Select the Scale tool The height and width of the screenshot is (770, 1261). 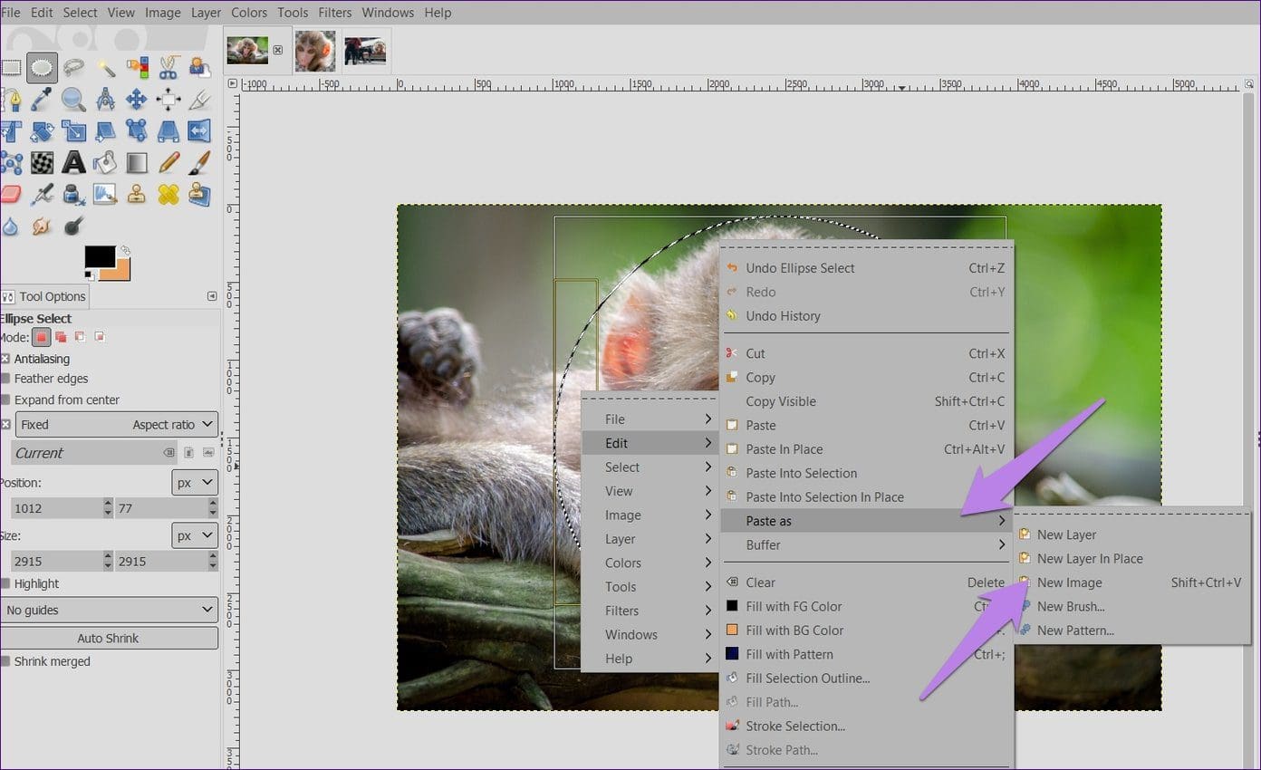click(73, 131)
